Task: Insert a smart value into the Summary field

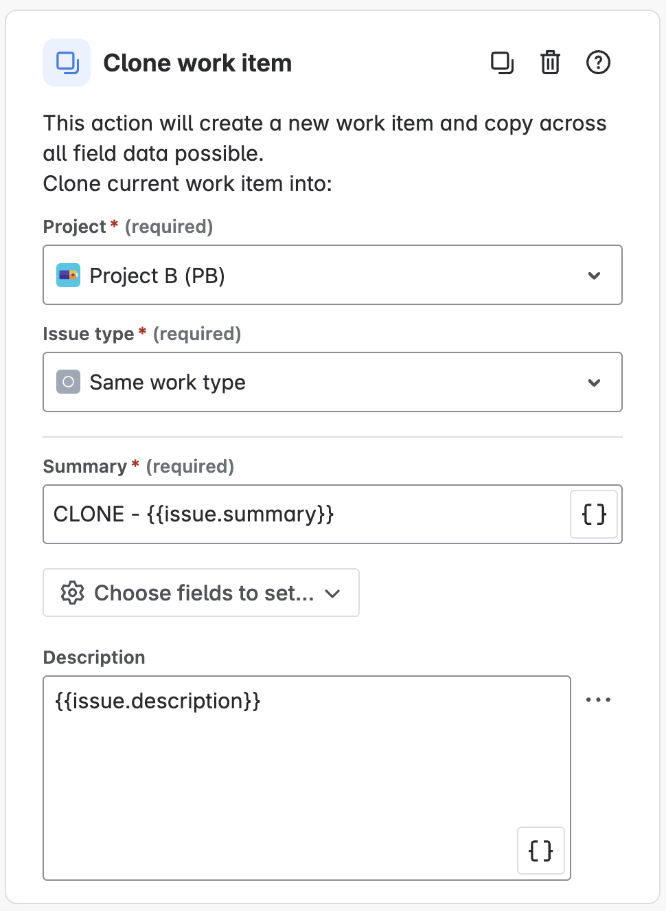Action: pyautogui.click(x=593, y=514)
